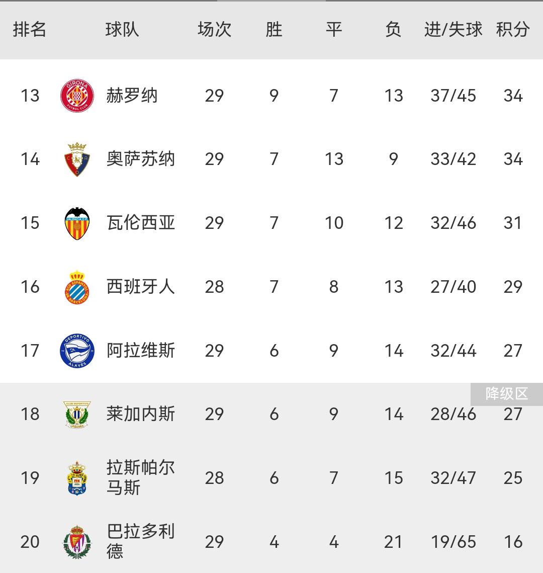Tap the Leganés team crest
This screenshot has width=543, height=573.
point(77,414)
